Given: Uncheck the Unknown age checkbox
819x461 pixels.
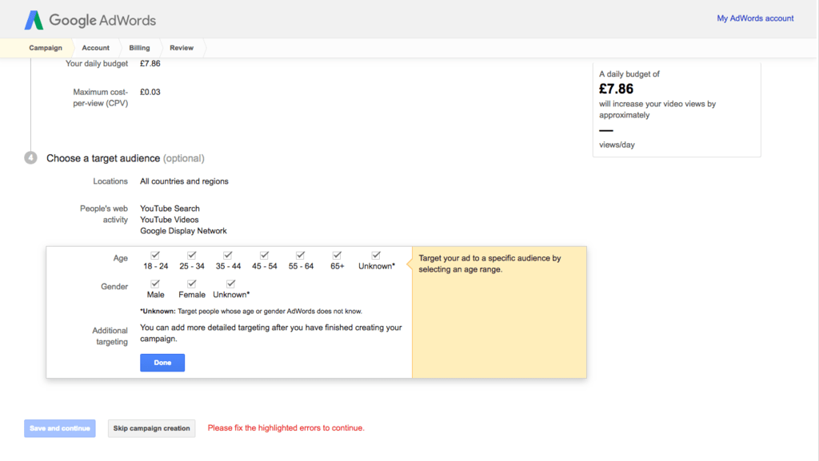Looking at the screenshot, I should (x=376, y=255).
